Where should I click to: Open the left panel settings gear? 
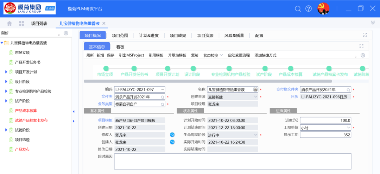[x=66, y=33]
